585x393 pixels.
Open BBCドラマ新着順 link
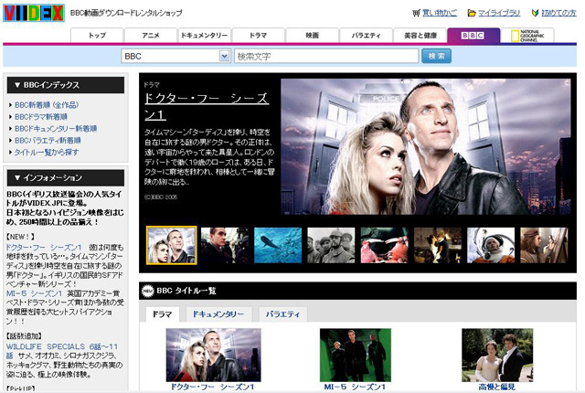coord(41,117)
